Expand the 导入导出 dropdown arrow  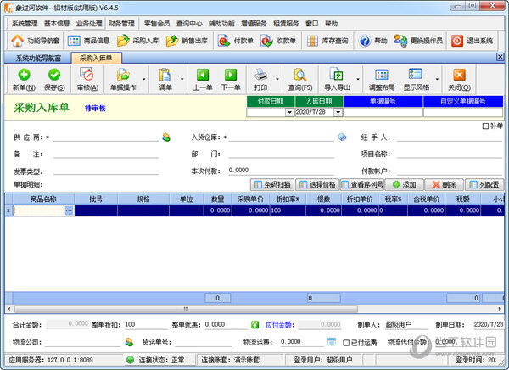358,79
